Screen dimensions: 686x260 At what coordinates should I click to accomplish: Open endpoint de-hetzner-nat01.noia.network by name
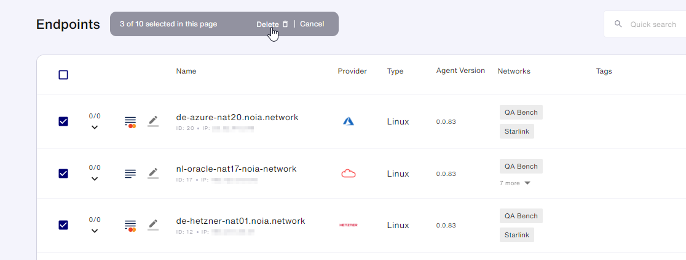[240, 221]
